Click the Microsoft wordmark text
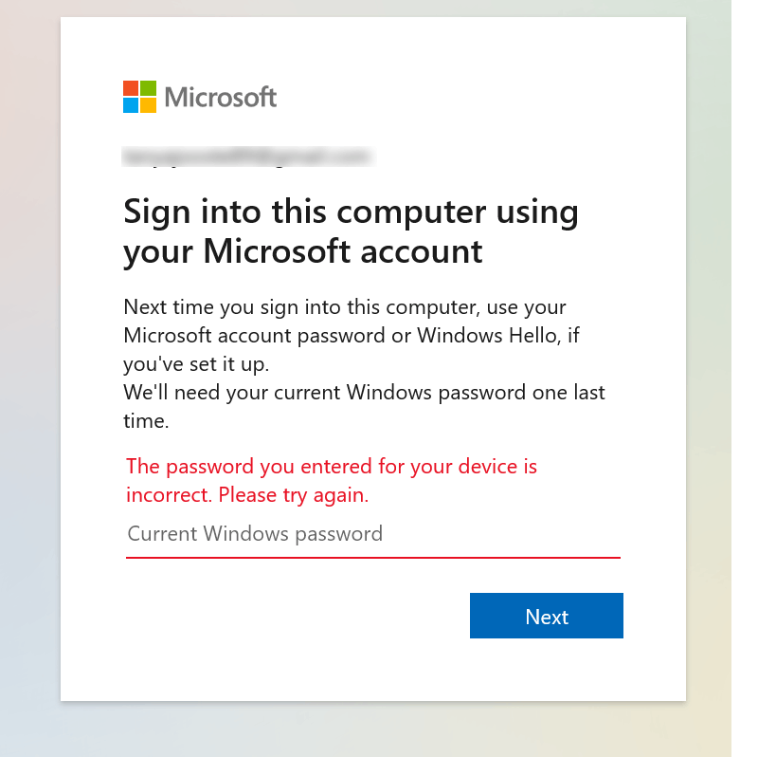This screenshot has height=757, width=758. [221, 97]
